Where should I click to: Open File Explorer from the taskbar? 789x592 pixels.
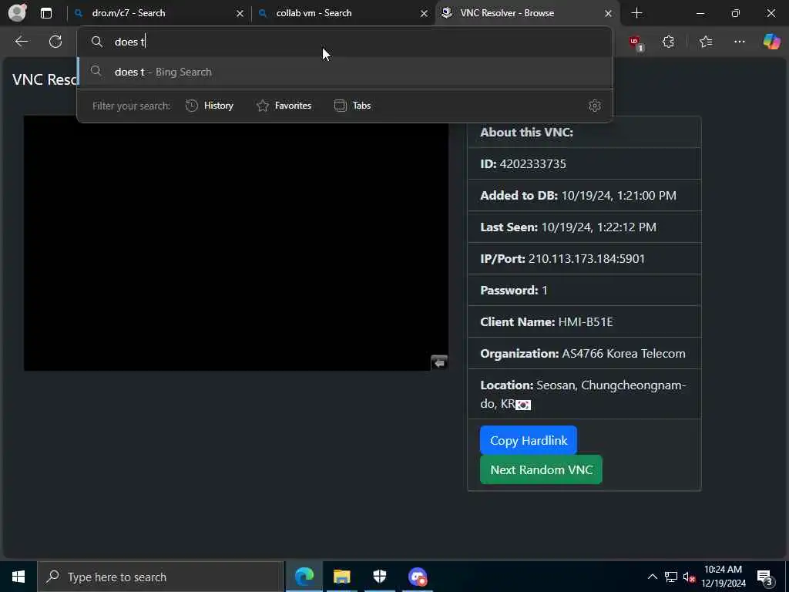pos(341,577)
